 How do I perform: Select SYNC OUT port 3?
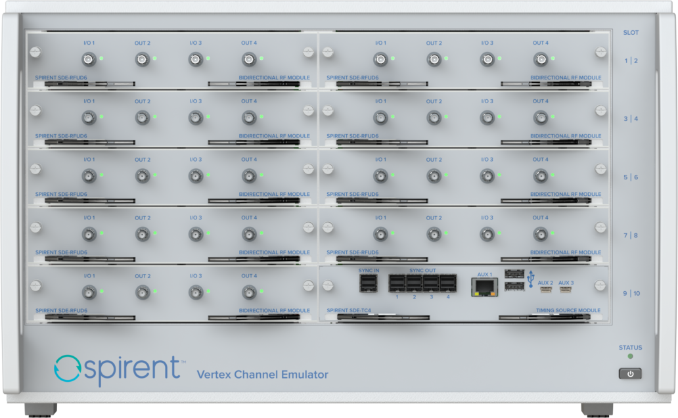pyautogui.click(x=431, y=283)
